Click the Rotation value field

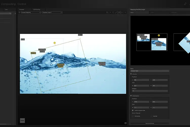coord(150,91)
